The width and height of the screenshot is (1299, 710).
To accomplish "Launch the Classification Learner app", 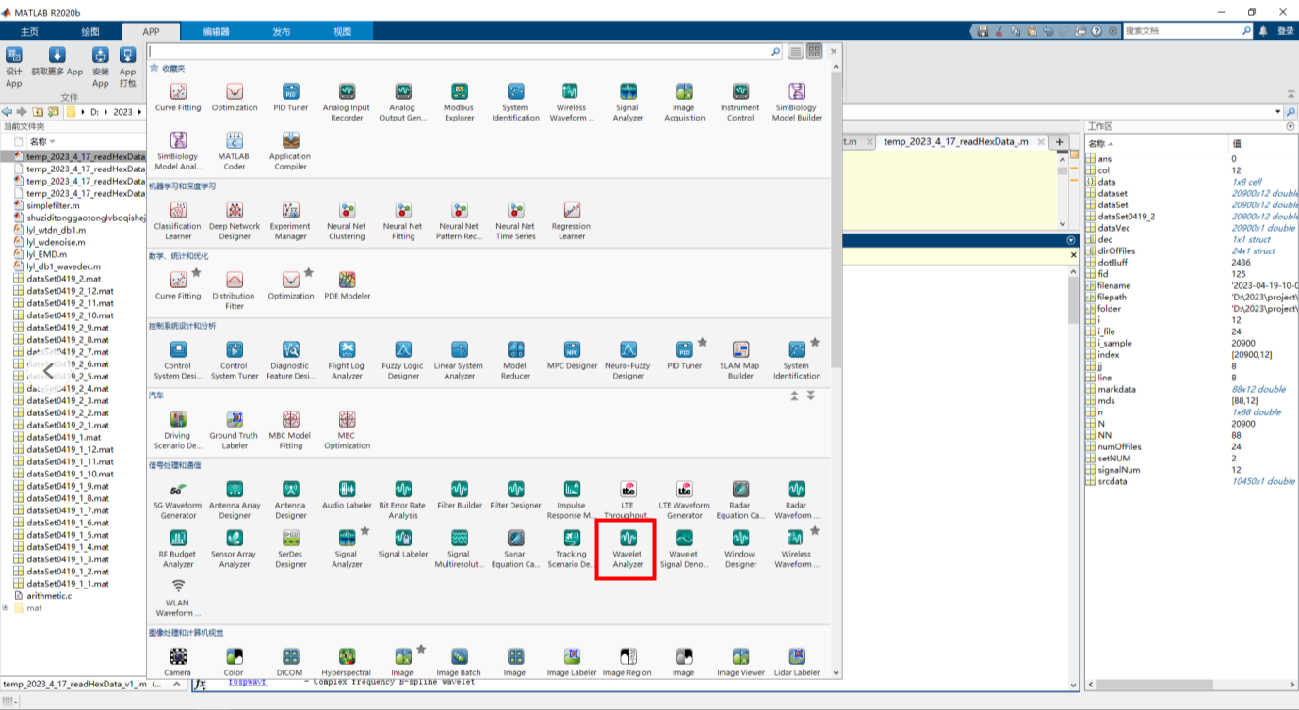I will point(178,220).
